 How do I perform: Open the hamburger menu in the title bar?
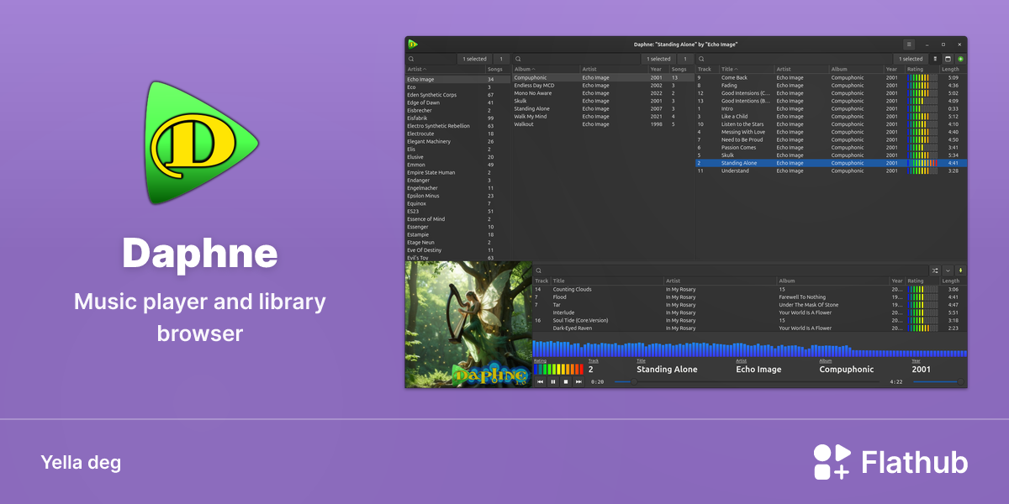point(909,44)
